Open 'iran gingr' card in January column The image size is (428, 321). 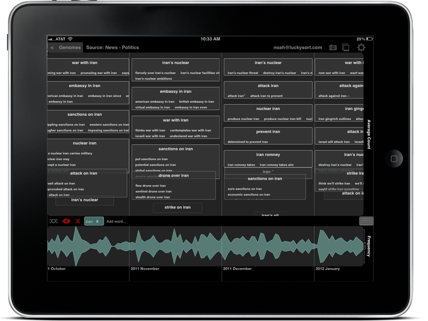click(x=339, y=113)
